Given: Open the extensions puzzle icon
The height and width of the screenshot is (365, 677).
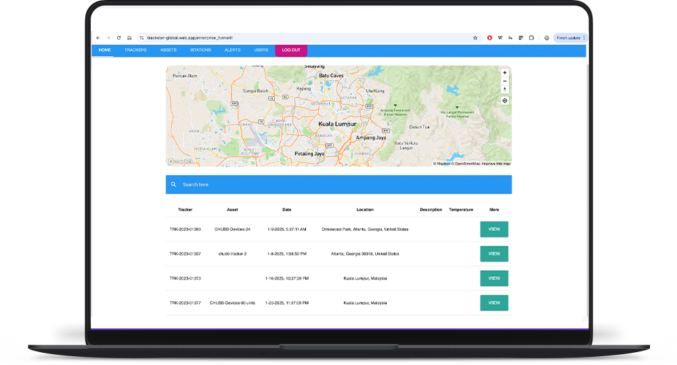Looking at the screenshot, I should pos(531,38).
